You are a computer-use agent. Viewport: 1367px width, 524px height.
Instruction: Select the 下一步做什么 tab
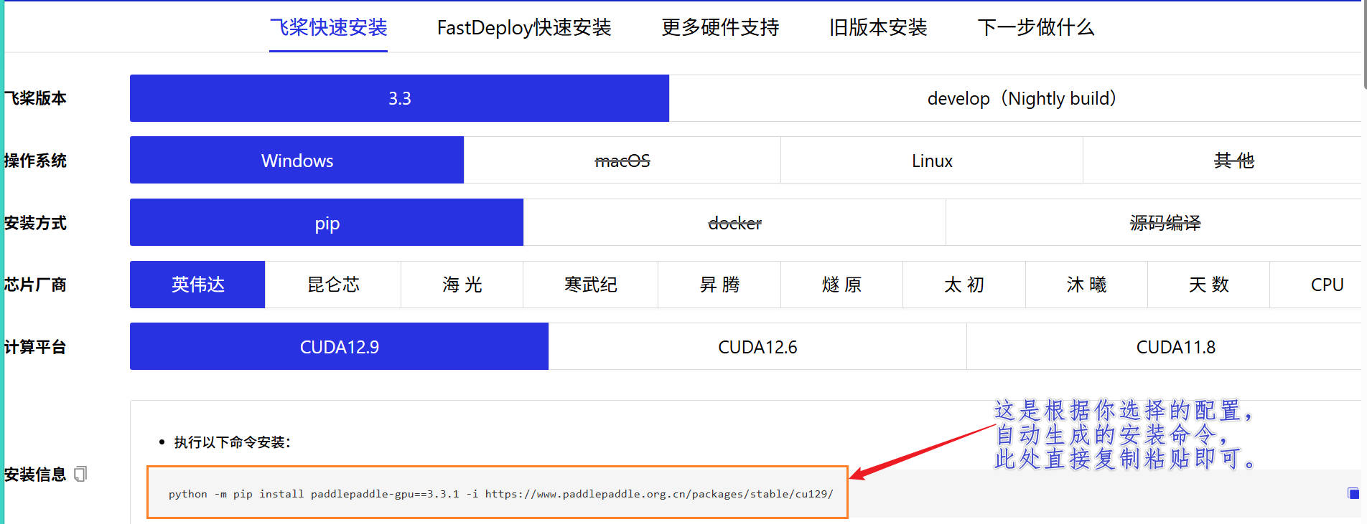1036,27
